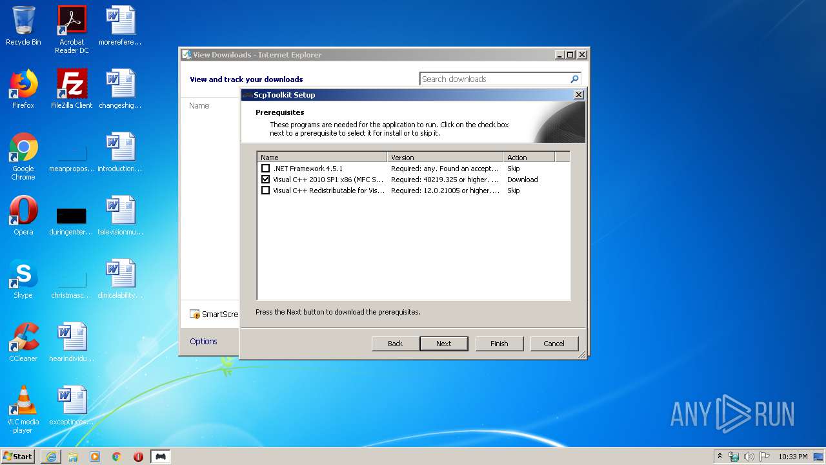Viewport: 826px width, 465px height.
Task: Click the Search downloads input field
Action: (494, 79)
